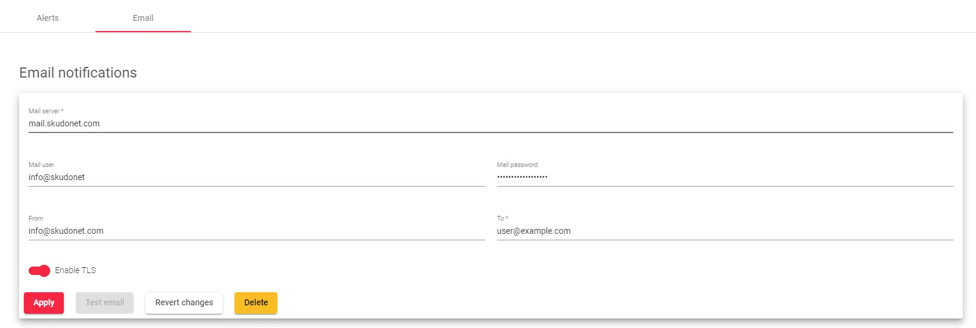
Task: Click the Test email button
Action: click(x=104, y=302)
